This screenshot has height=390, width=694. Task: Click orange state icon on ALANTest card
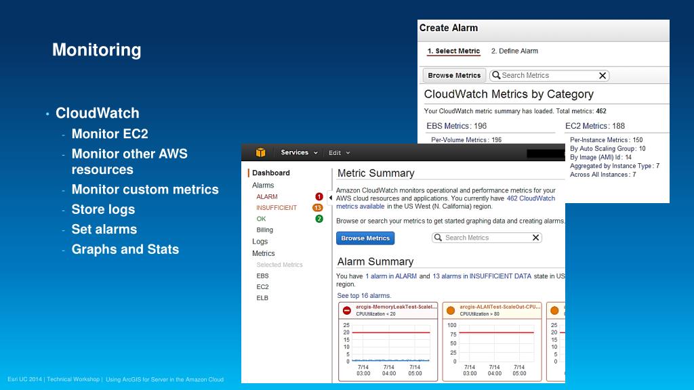tap(451, 310)
